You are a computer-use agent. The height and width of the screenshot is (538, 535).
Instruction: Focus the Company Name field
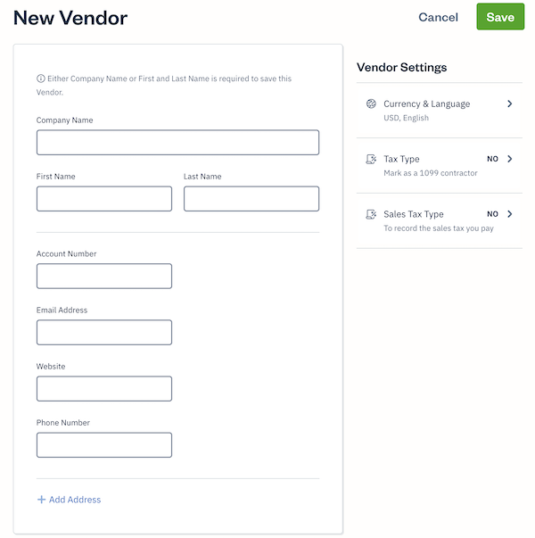click(x=177, y=143)
